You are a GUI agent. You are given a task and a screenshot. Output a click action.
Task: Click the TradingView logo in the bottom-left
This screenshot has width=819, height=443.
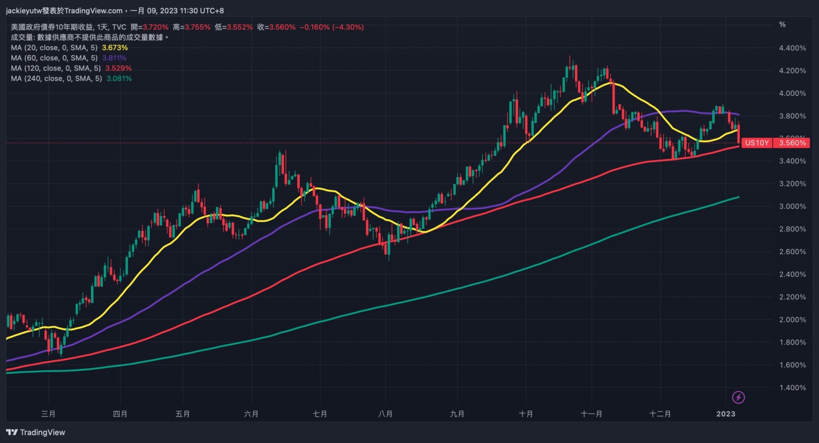(x=36, y=432)
